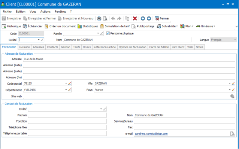Screen dimensions: 239x149
Task: Open the Solvabilité dropdown menu
Action: [167, 26]
